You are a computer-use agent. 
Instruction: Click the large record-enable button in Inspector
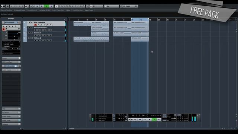4,29
